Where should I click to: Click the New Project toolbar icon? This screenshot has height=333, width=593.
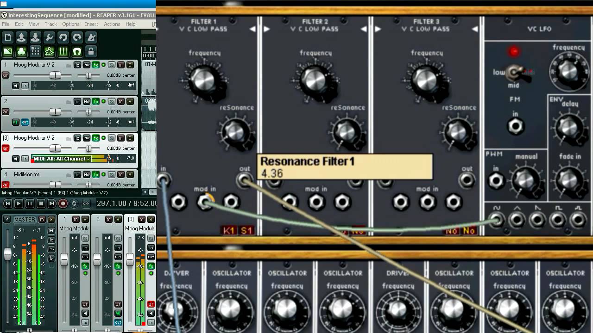pos(7,37)
